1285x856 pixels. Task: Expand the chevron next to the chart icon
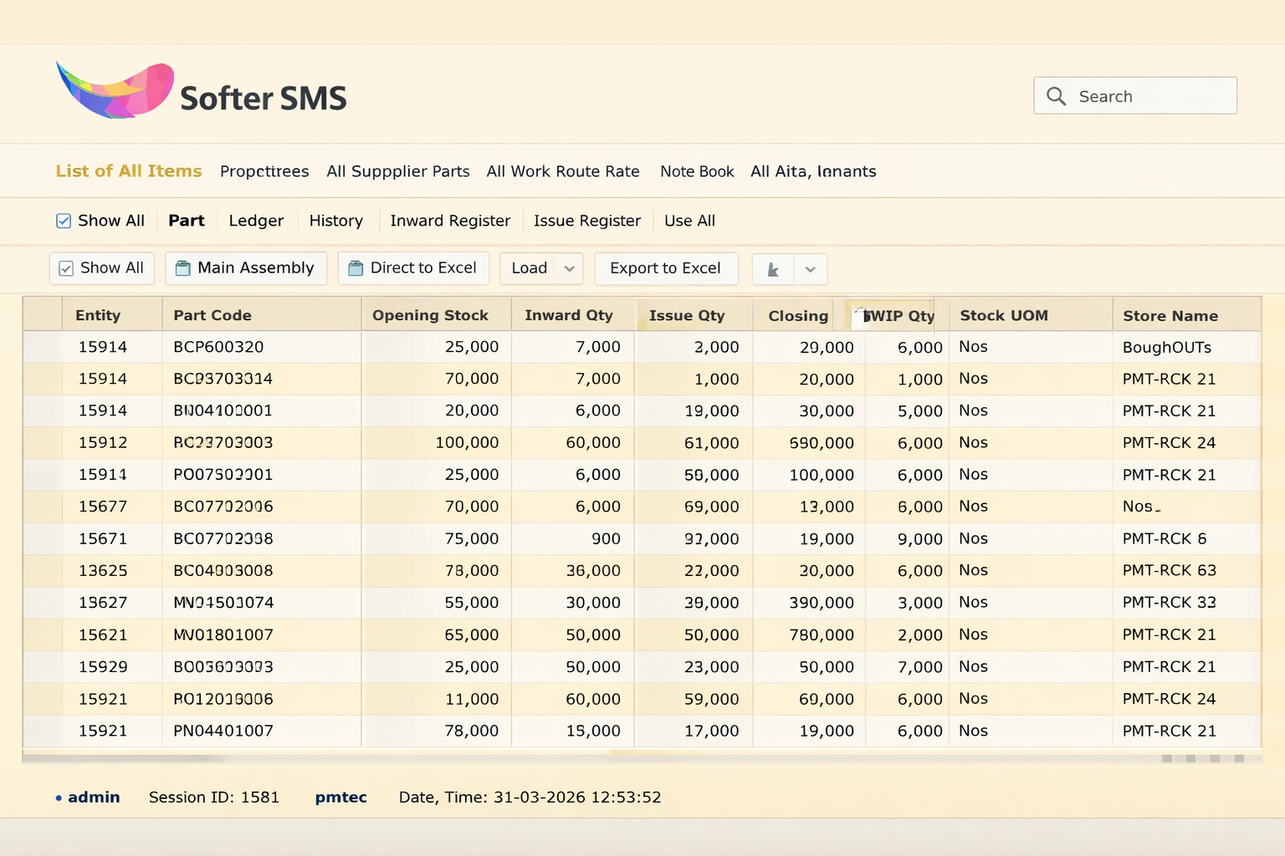[x=810, y=269]
